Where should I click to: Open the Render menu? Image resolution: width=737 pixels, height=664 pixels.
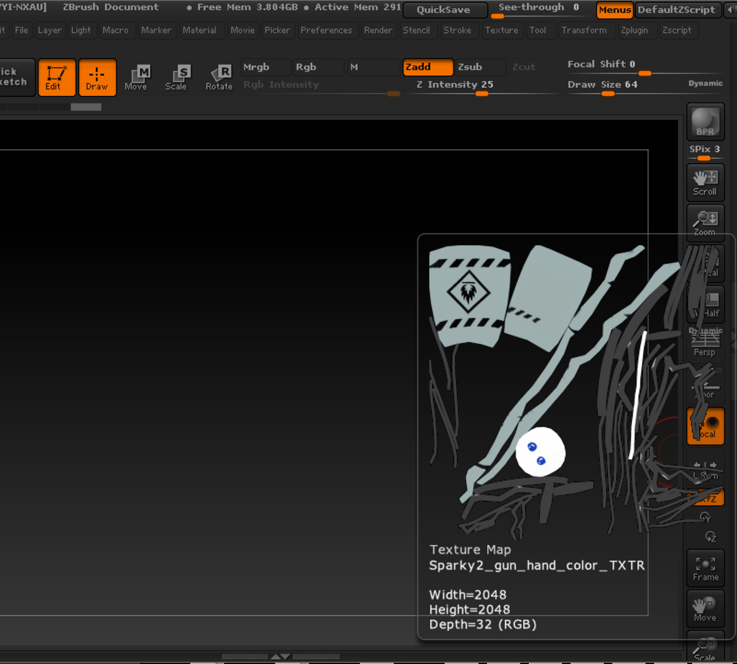[378, 30]
